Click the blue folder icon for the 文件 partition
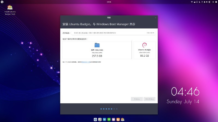Image resolution: width=218 pixels, height=122 pixels. pyautogui.click(x=97, y=45)
